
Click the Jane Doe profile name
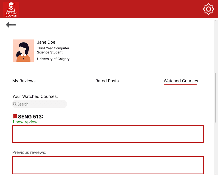pyautogui.click(x=46, y=42)
